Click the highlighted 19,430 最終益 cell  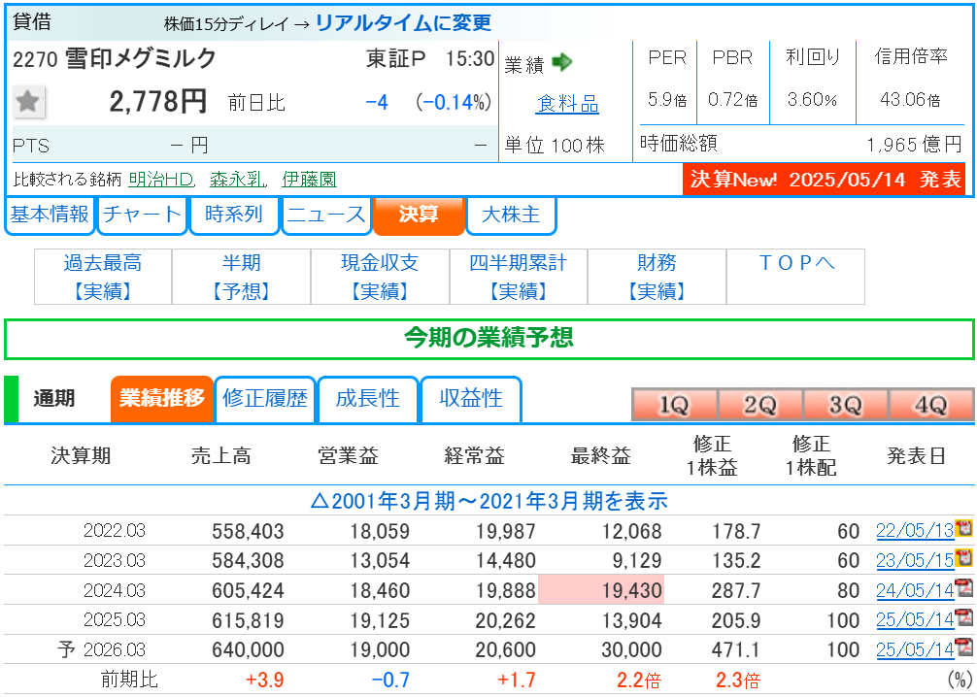coord(601,590)
